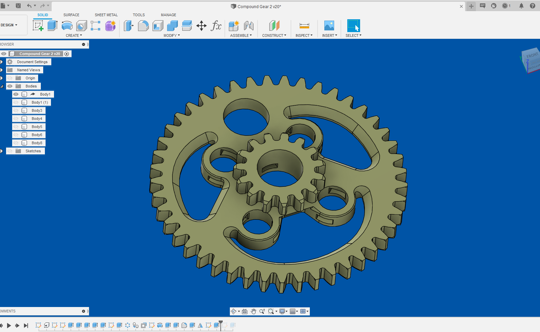Select the Fillet tool in Modify

coord(143,26)
